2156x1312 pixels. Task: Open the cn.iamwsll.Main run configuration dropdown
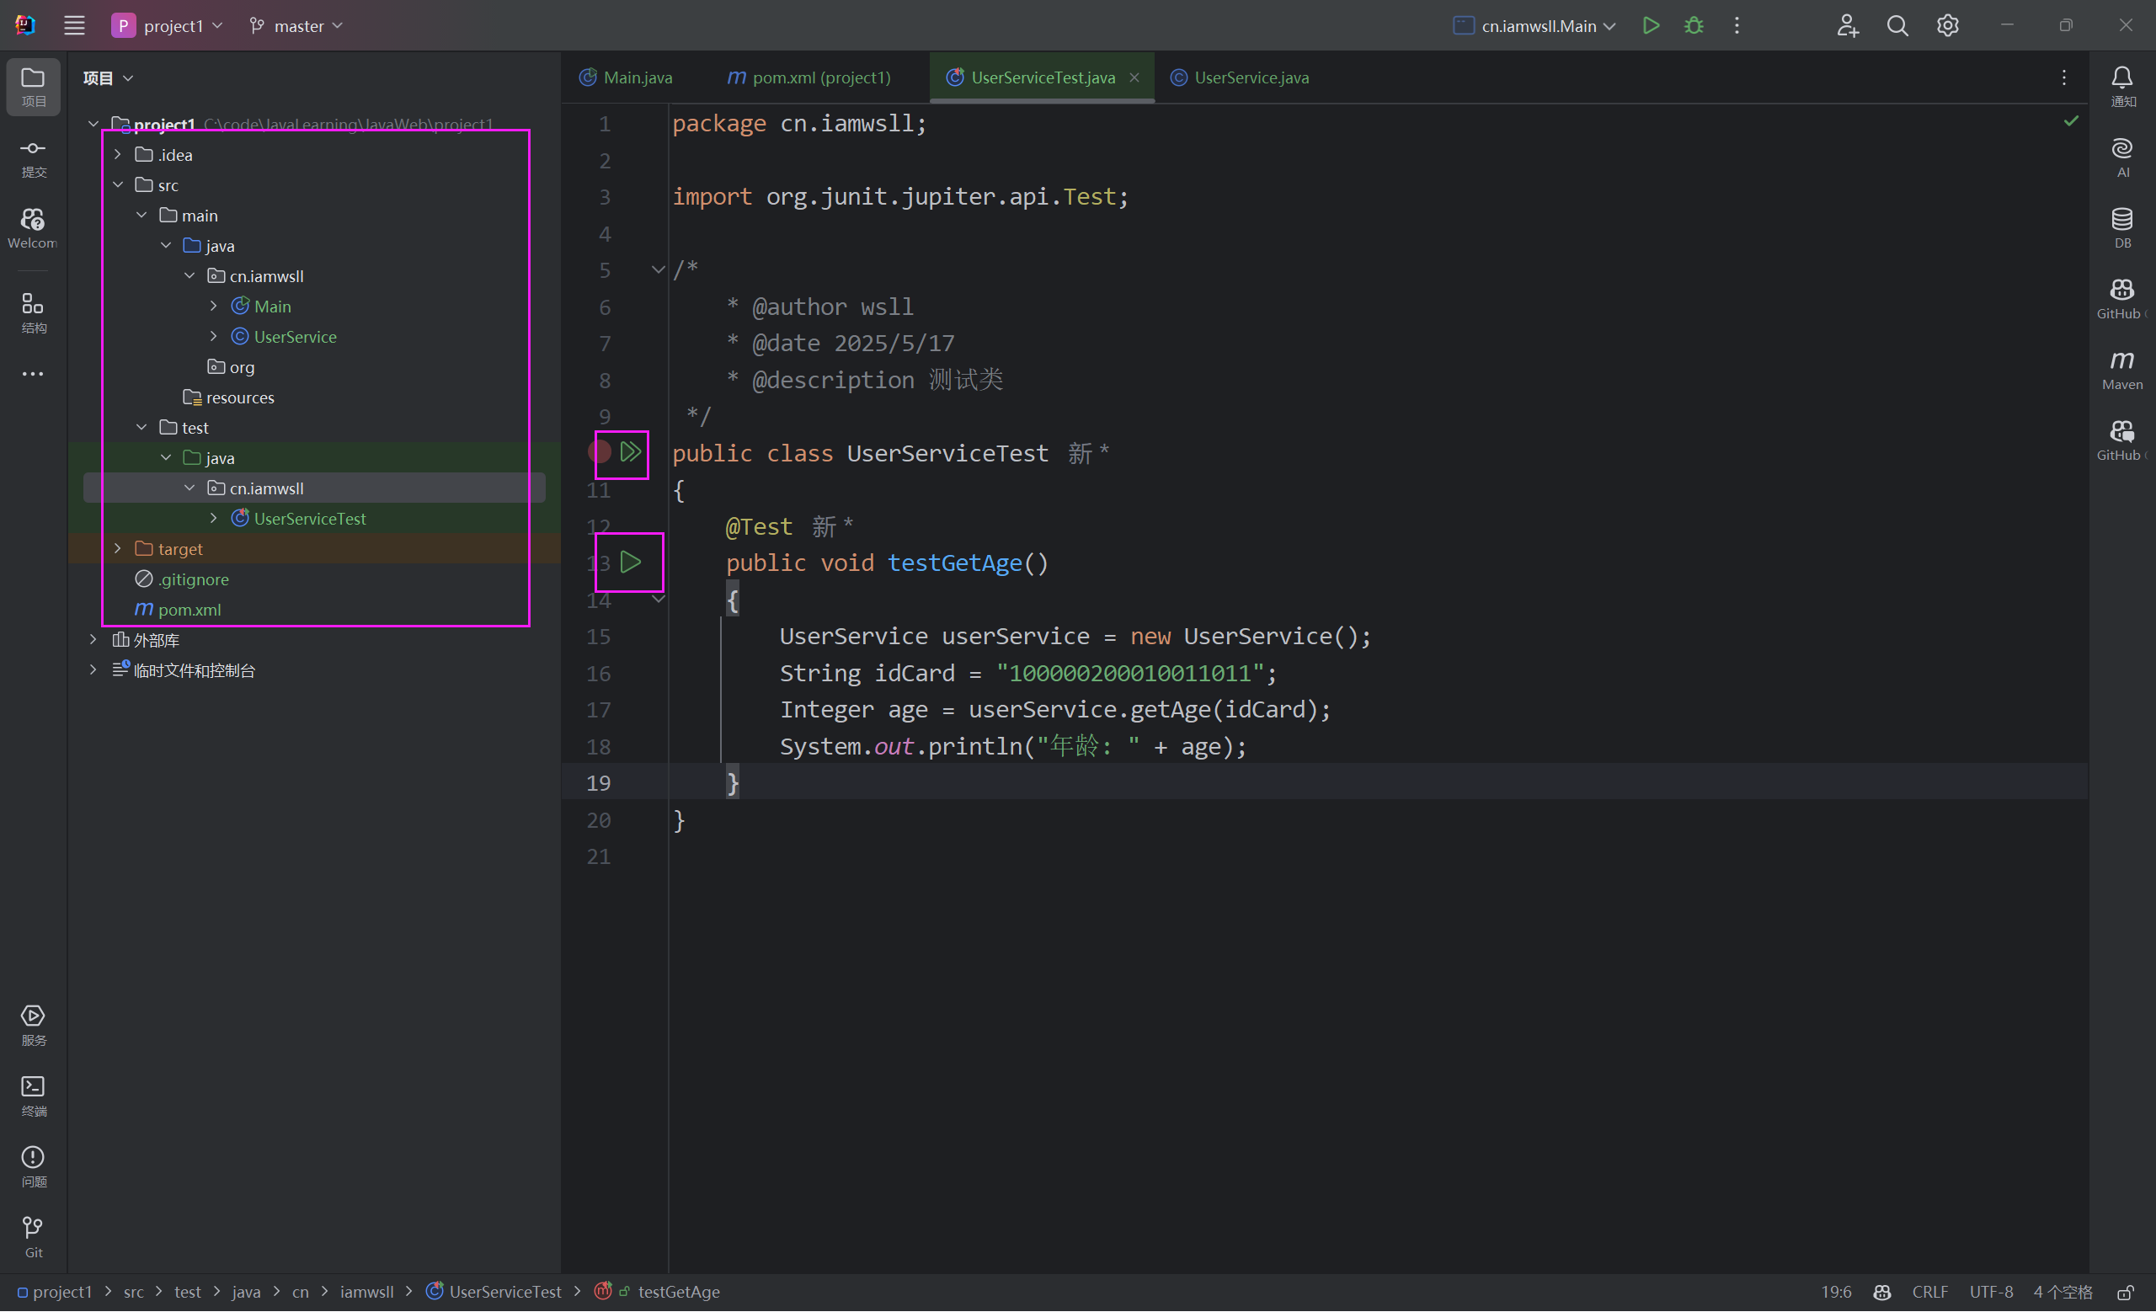1536,26
